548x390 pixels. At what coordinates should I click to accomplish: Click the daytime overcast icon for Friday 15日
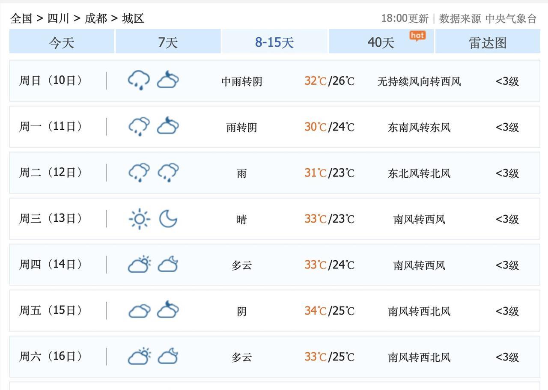pyautogui.click(x=139, y=311)
